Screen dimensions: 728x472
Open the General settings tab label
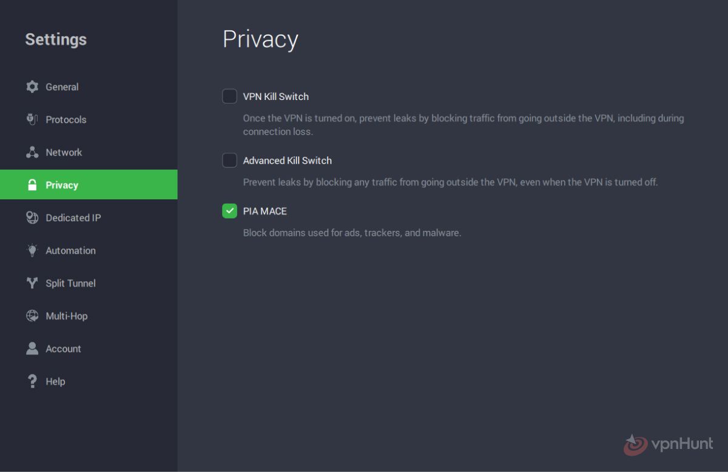(62, 87)
